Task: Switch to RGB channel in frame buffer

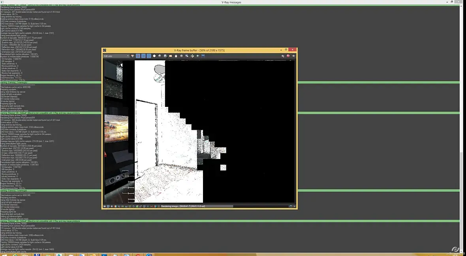Action: coord(133,56)
